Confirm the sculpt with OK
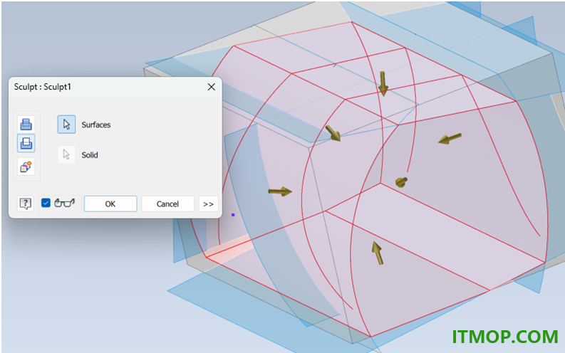This screenshot has width=565, height=353. click(110, 204)
